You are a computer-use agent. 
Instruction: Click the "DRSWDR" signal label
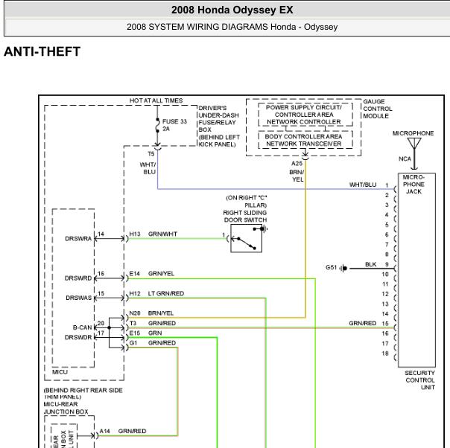[x=78, y=337]
